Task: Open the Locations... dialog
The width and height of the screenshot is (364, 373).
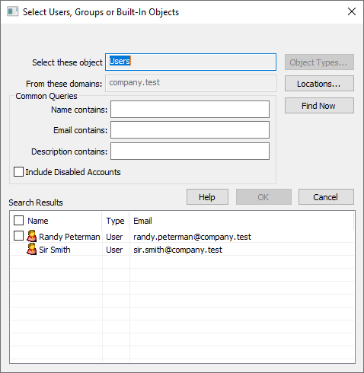Action: 319,84
